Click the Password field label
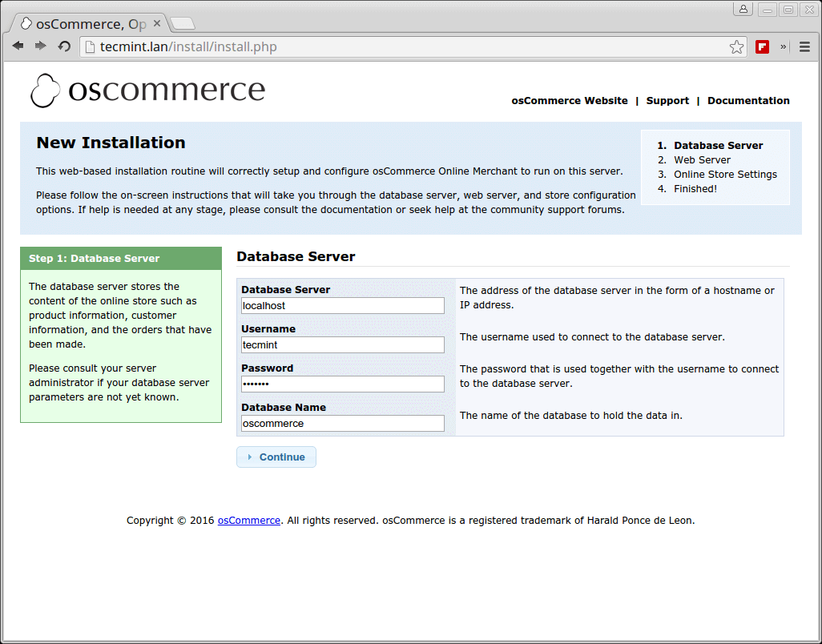 click(x=268, y=368)
